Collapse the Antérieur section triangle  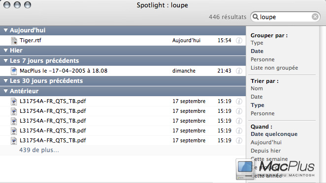[5, 91]
